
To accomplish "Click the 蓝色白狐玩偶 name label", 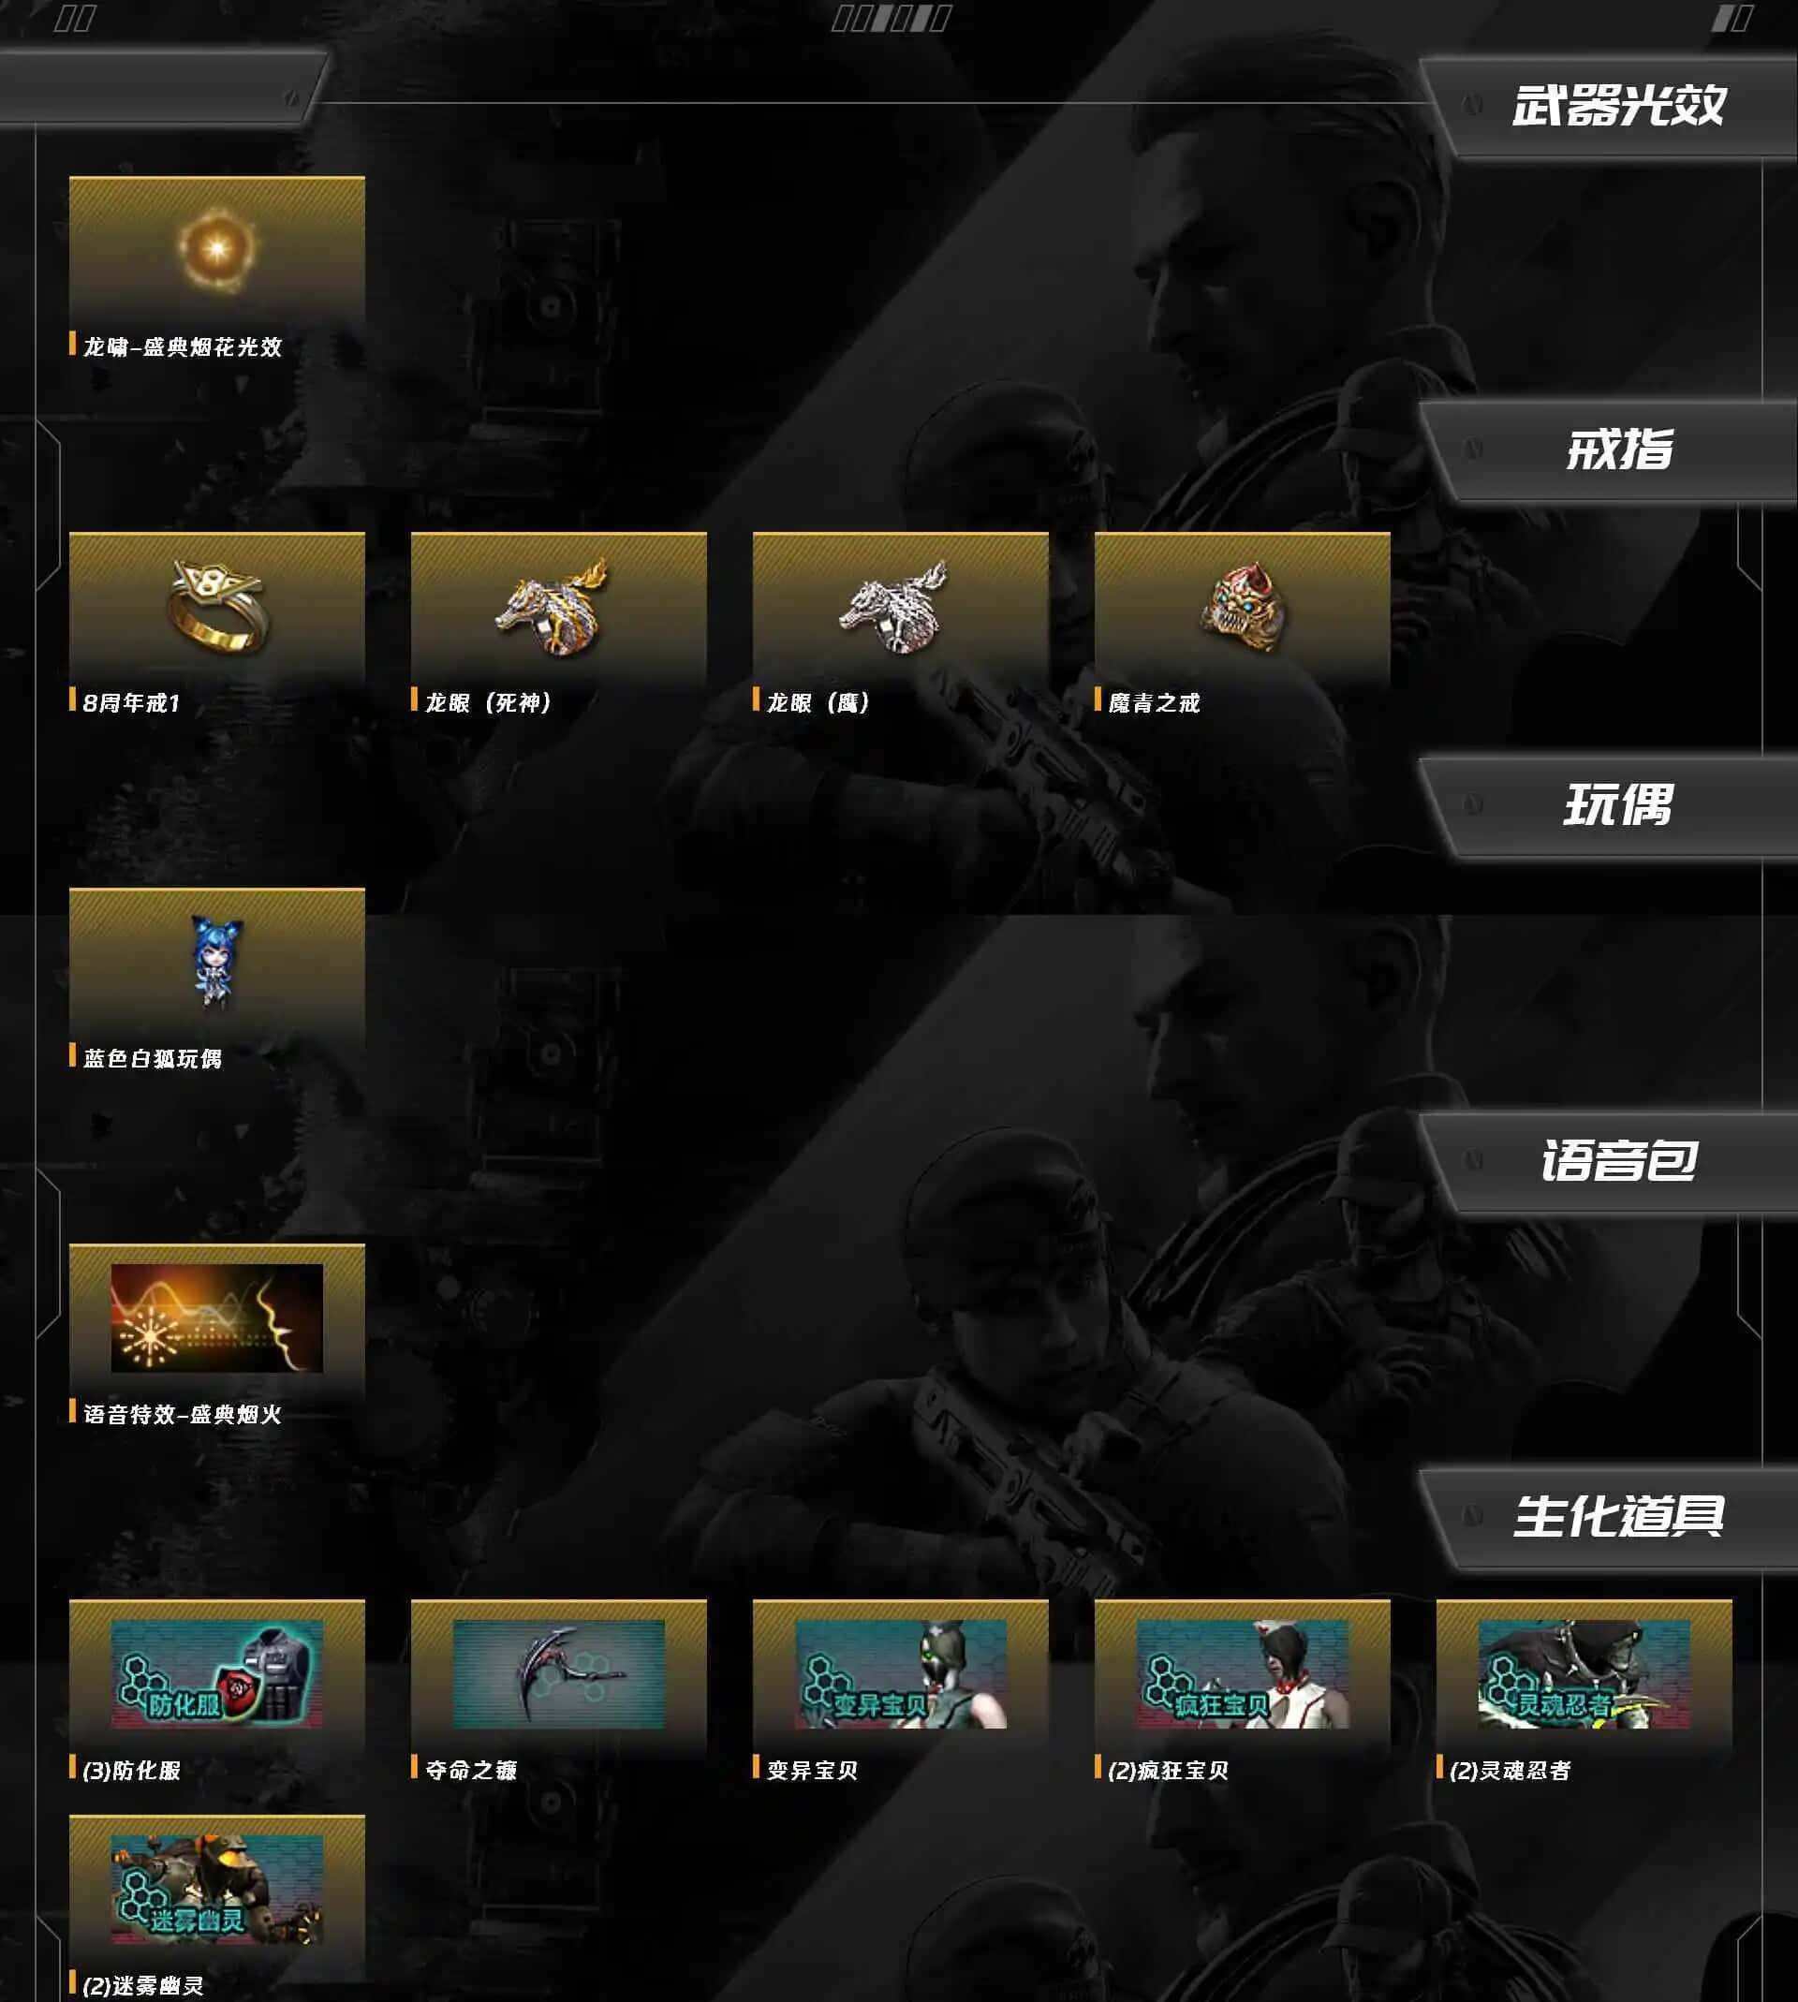I will click(x=152, y=1058).
